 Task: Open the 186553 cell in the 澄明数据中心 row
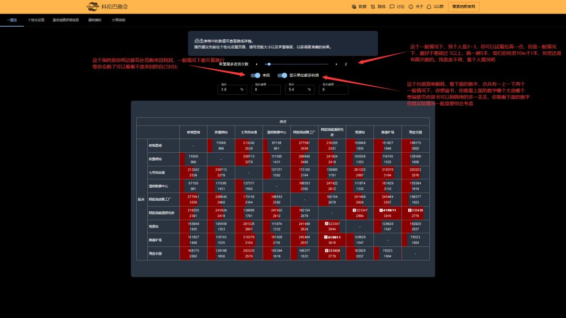(304, 186)
